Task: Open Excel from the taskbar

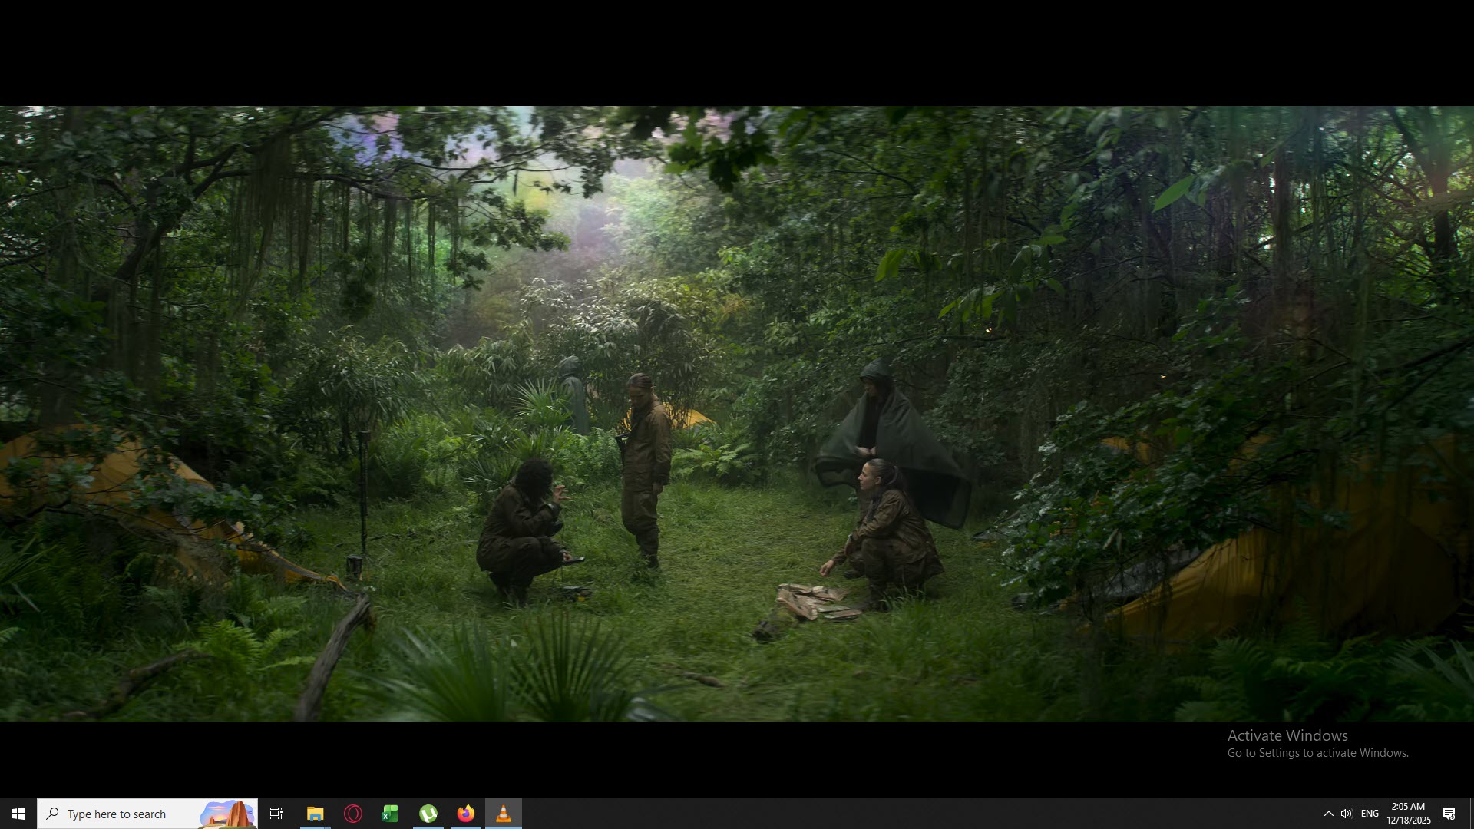Action: tap(390, 814)
